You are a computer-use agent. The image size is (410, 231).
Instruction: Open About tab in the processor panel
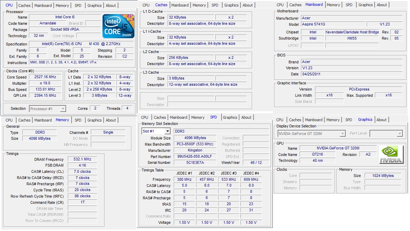(x=111, y=6)
